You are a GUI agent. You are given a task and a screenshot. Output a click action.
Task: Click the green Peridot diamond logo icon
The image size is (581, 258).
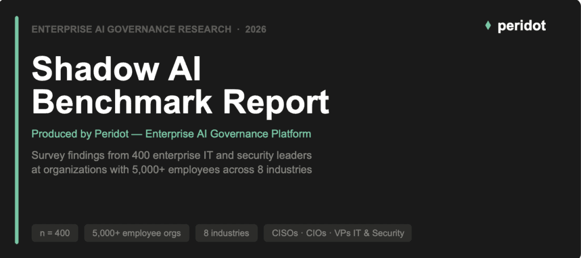(x=487, y=26)
